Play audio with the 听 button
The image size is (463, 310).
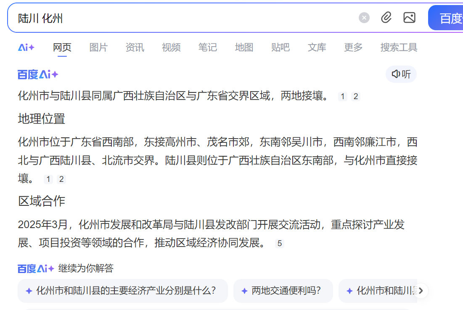(401, 74)
